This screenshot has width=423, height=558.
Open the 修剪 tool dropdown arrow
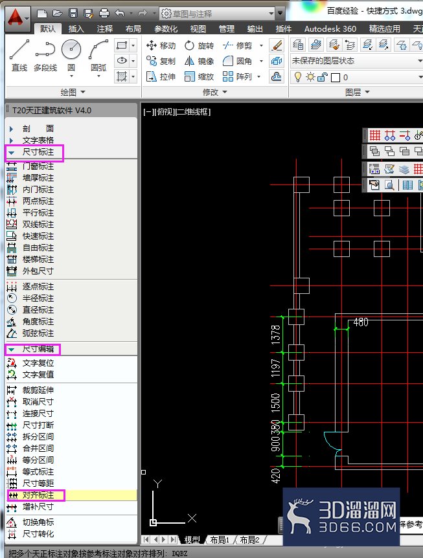pyautogui.click(x=261, y=45)
